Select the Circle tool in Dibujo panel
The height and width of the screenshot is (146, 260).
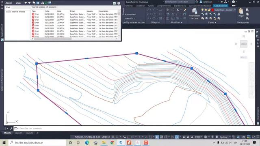pyautogui.click(x=154, y=14)
